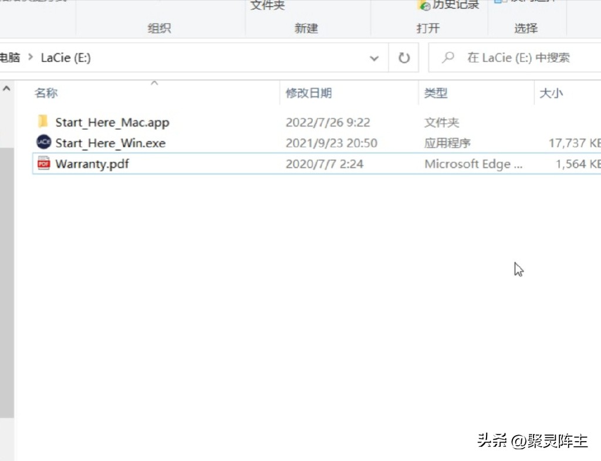The image size is (601, 461).
Task: Select the file name Start_Here_Mac.app
Action: [x=112, y=122]
